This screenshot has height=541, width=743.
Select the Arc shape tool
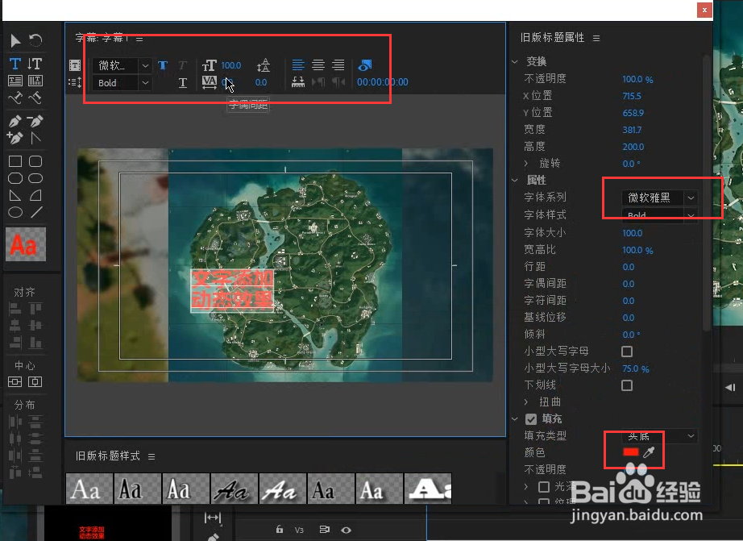coord(35,195)
